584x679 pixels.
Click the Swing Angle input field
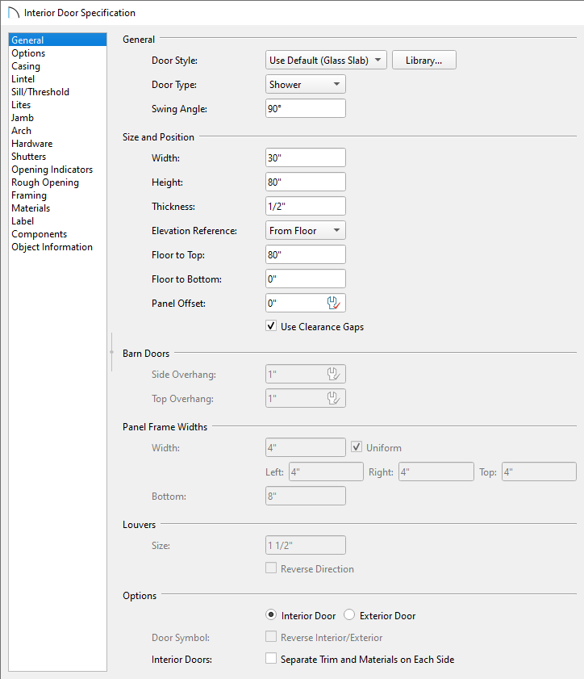pos(306,108)
